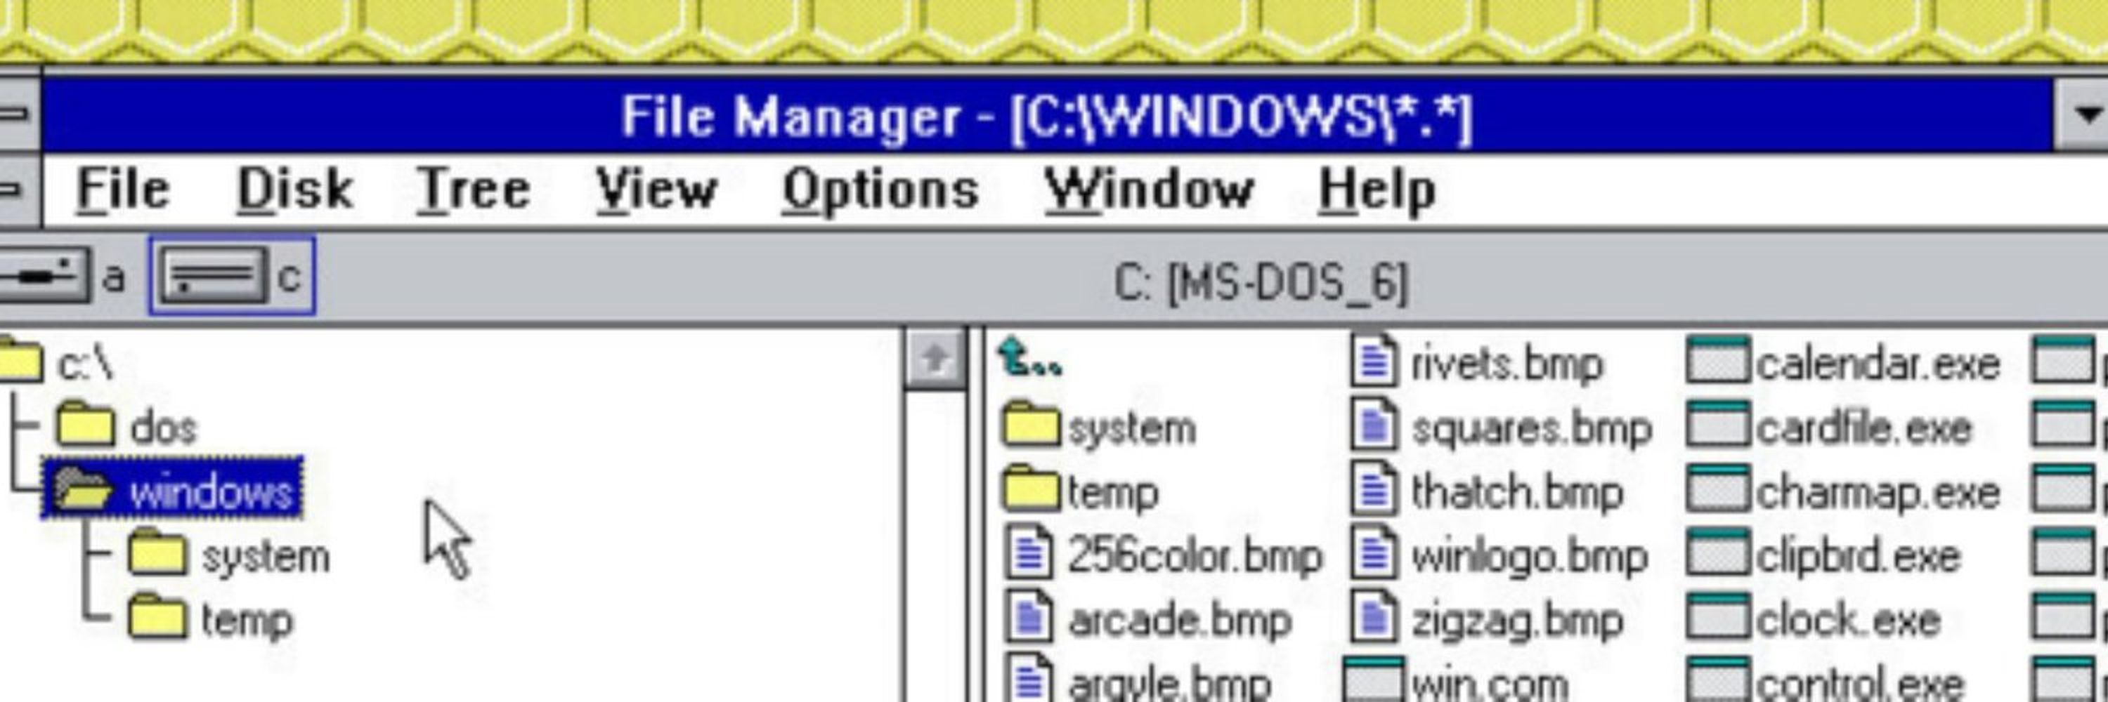This screenshot has width=2108, height=702.
Task: Select clock.exe program icon
Action: [1719, 617]
